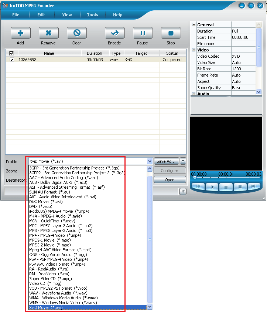Screen dimensions: 267x313
Task: Select AVI - Audio-Video Interleaved profile
Action: [x=88, y=197]
